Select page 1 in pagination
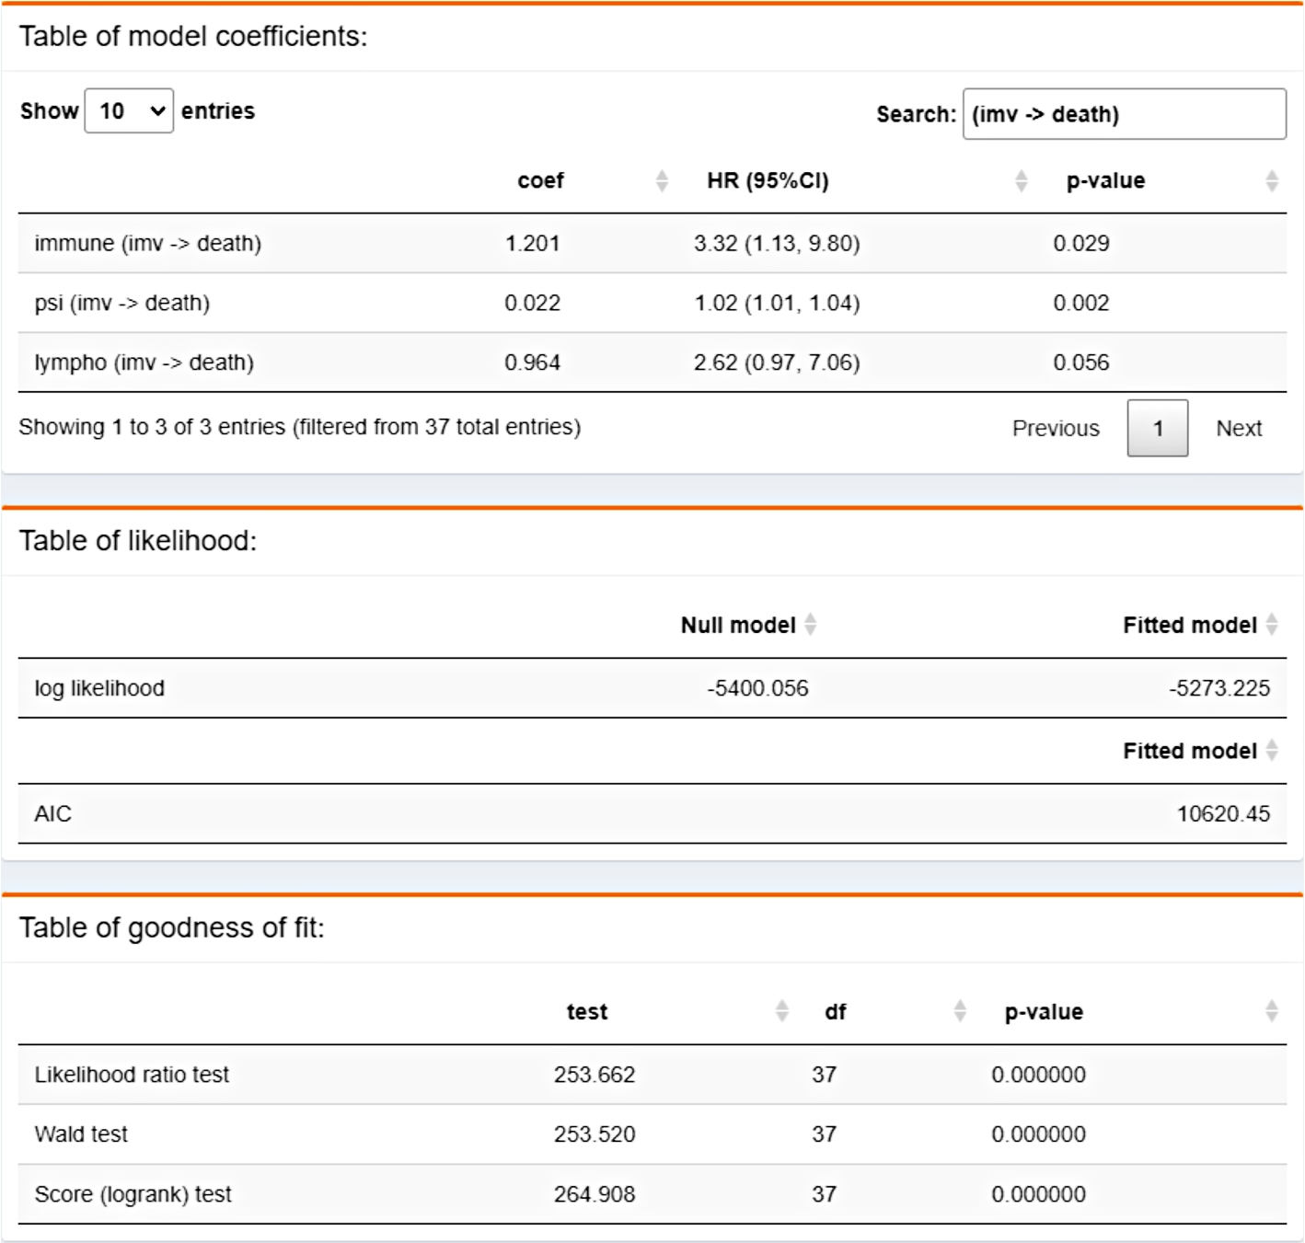 coord(1158,428)
